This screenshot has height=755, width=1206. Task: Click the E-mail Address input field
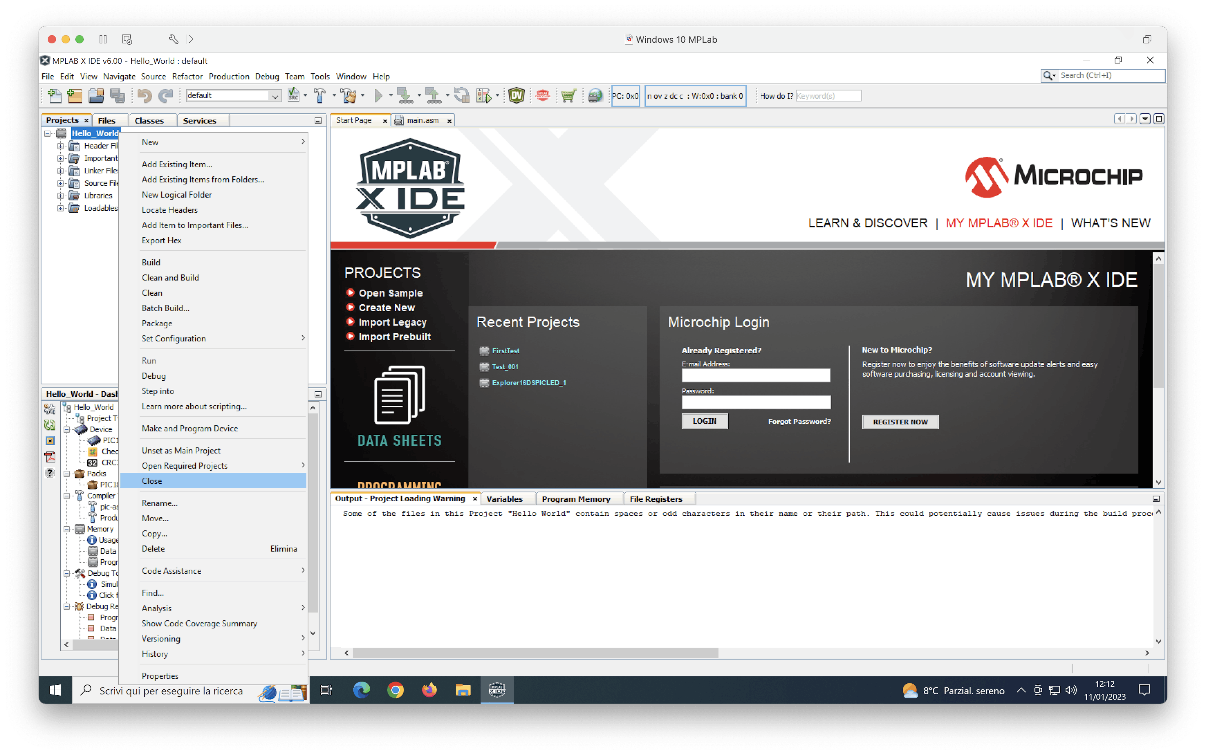tap(756, 376)
